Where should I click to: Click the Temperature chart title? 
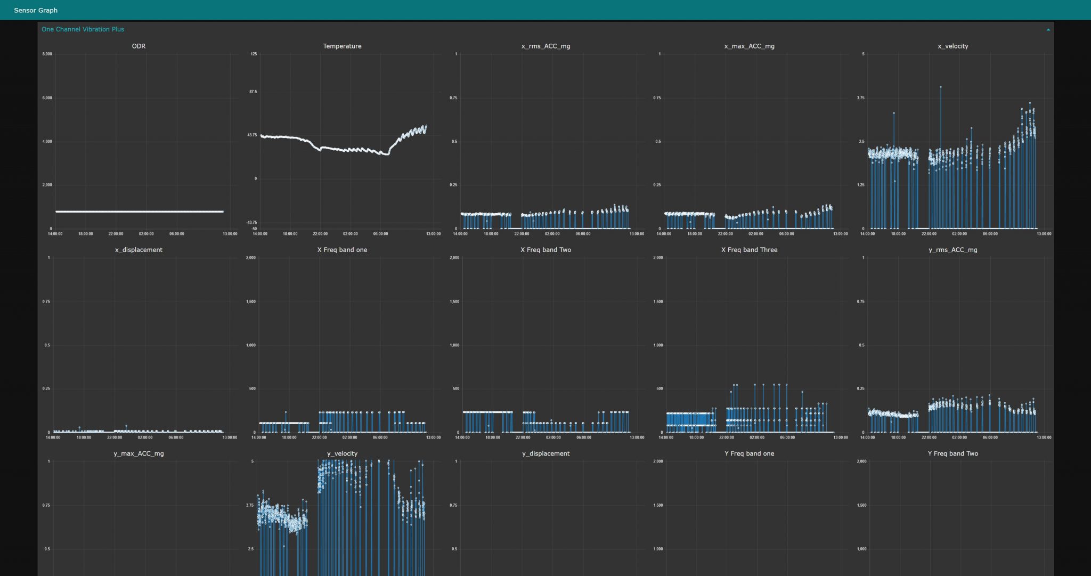[x=342, y=46]
